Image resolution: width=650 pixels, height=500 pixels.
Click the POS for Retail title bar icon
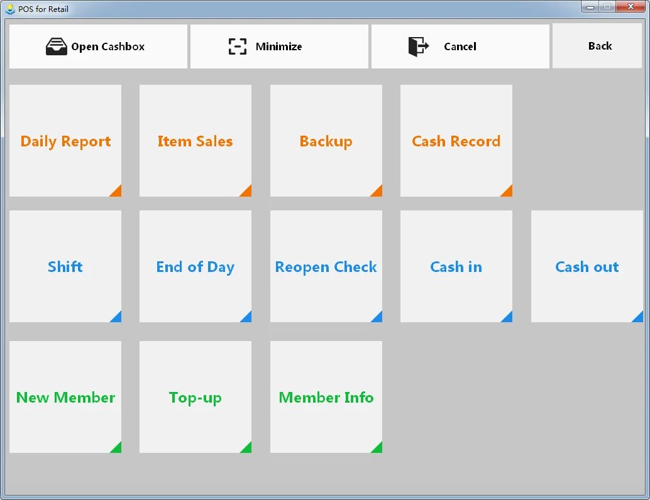10,9
